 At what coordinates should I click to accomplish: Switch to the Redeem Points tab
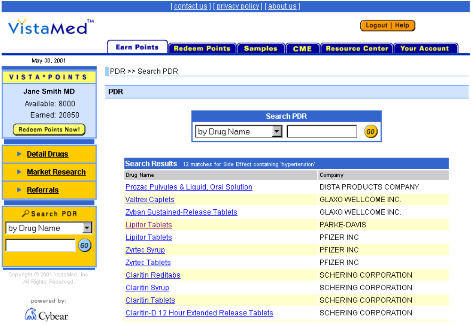tap(202, 48)
